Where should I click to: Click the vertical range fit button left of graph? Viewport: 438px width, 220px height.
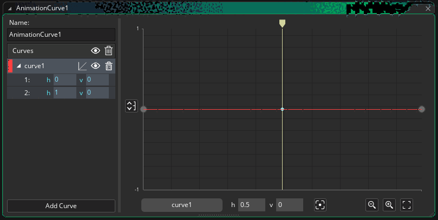(x=131, y=106)
